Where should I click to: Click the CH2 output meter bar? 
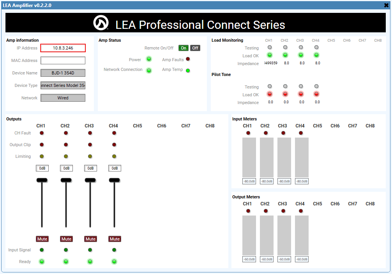tap(267, 235)
